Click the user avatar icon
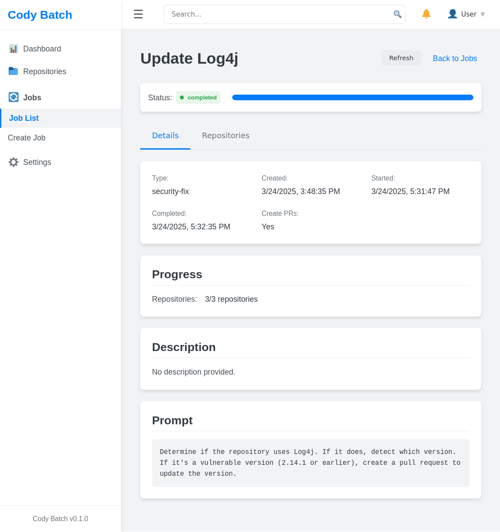Screen dimensions: 500x532 pyautogui.click(x=453, y=14)
